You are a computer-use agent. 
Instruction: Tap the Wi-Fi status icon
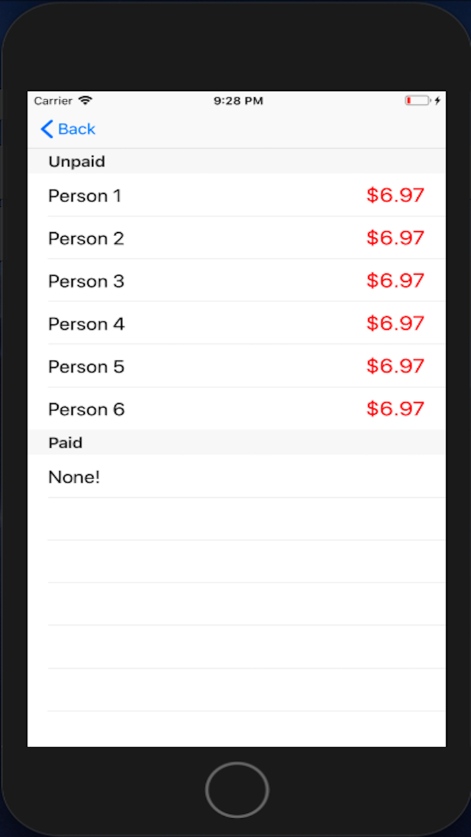(85, 101)
